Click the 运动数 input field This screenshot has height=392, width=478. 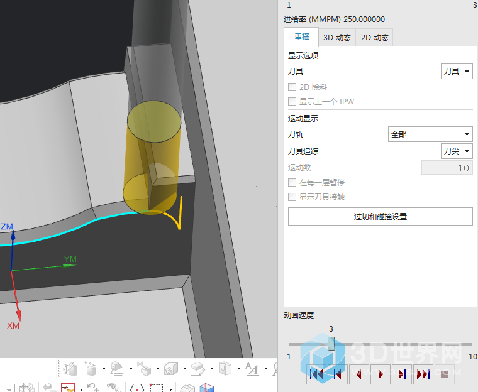tap(447, 168)
